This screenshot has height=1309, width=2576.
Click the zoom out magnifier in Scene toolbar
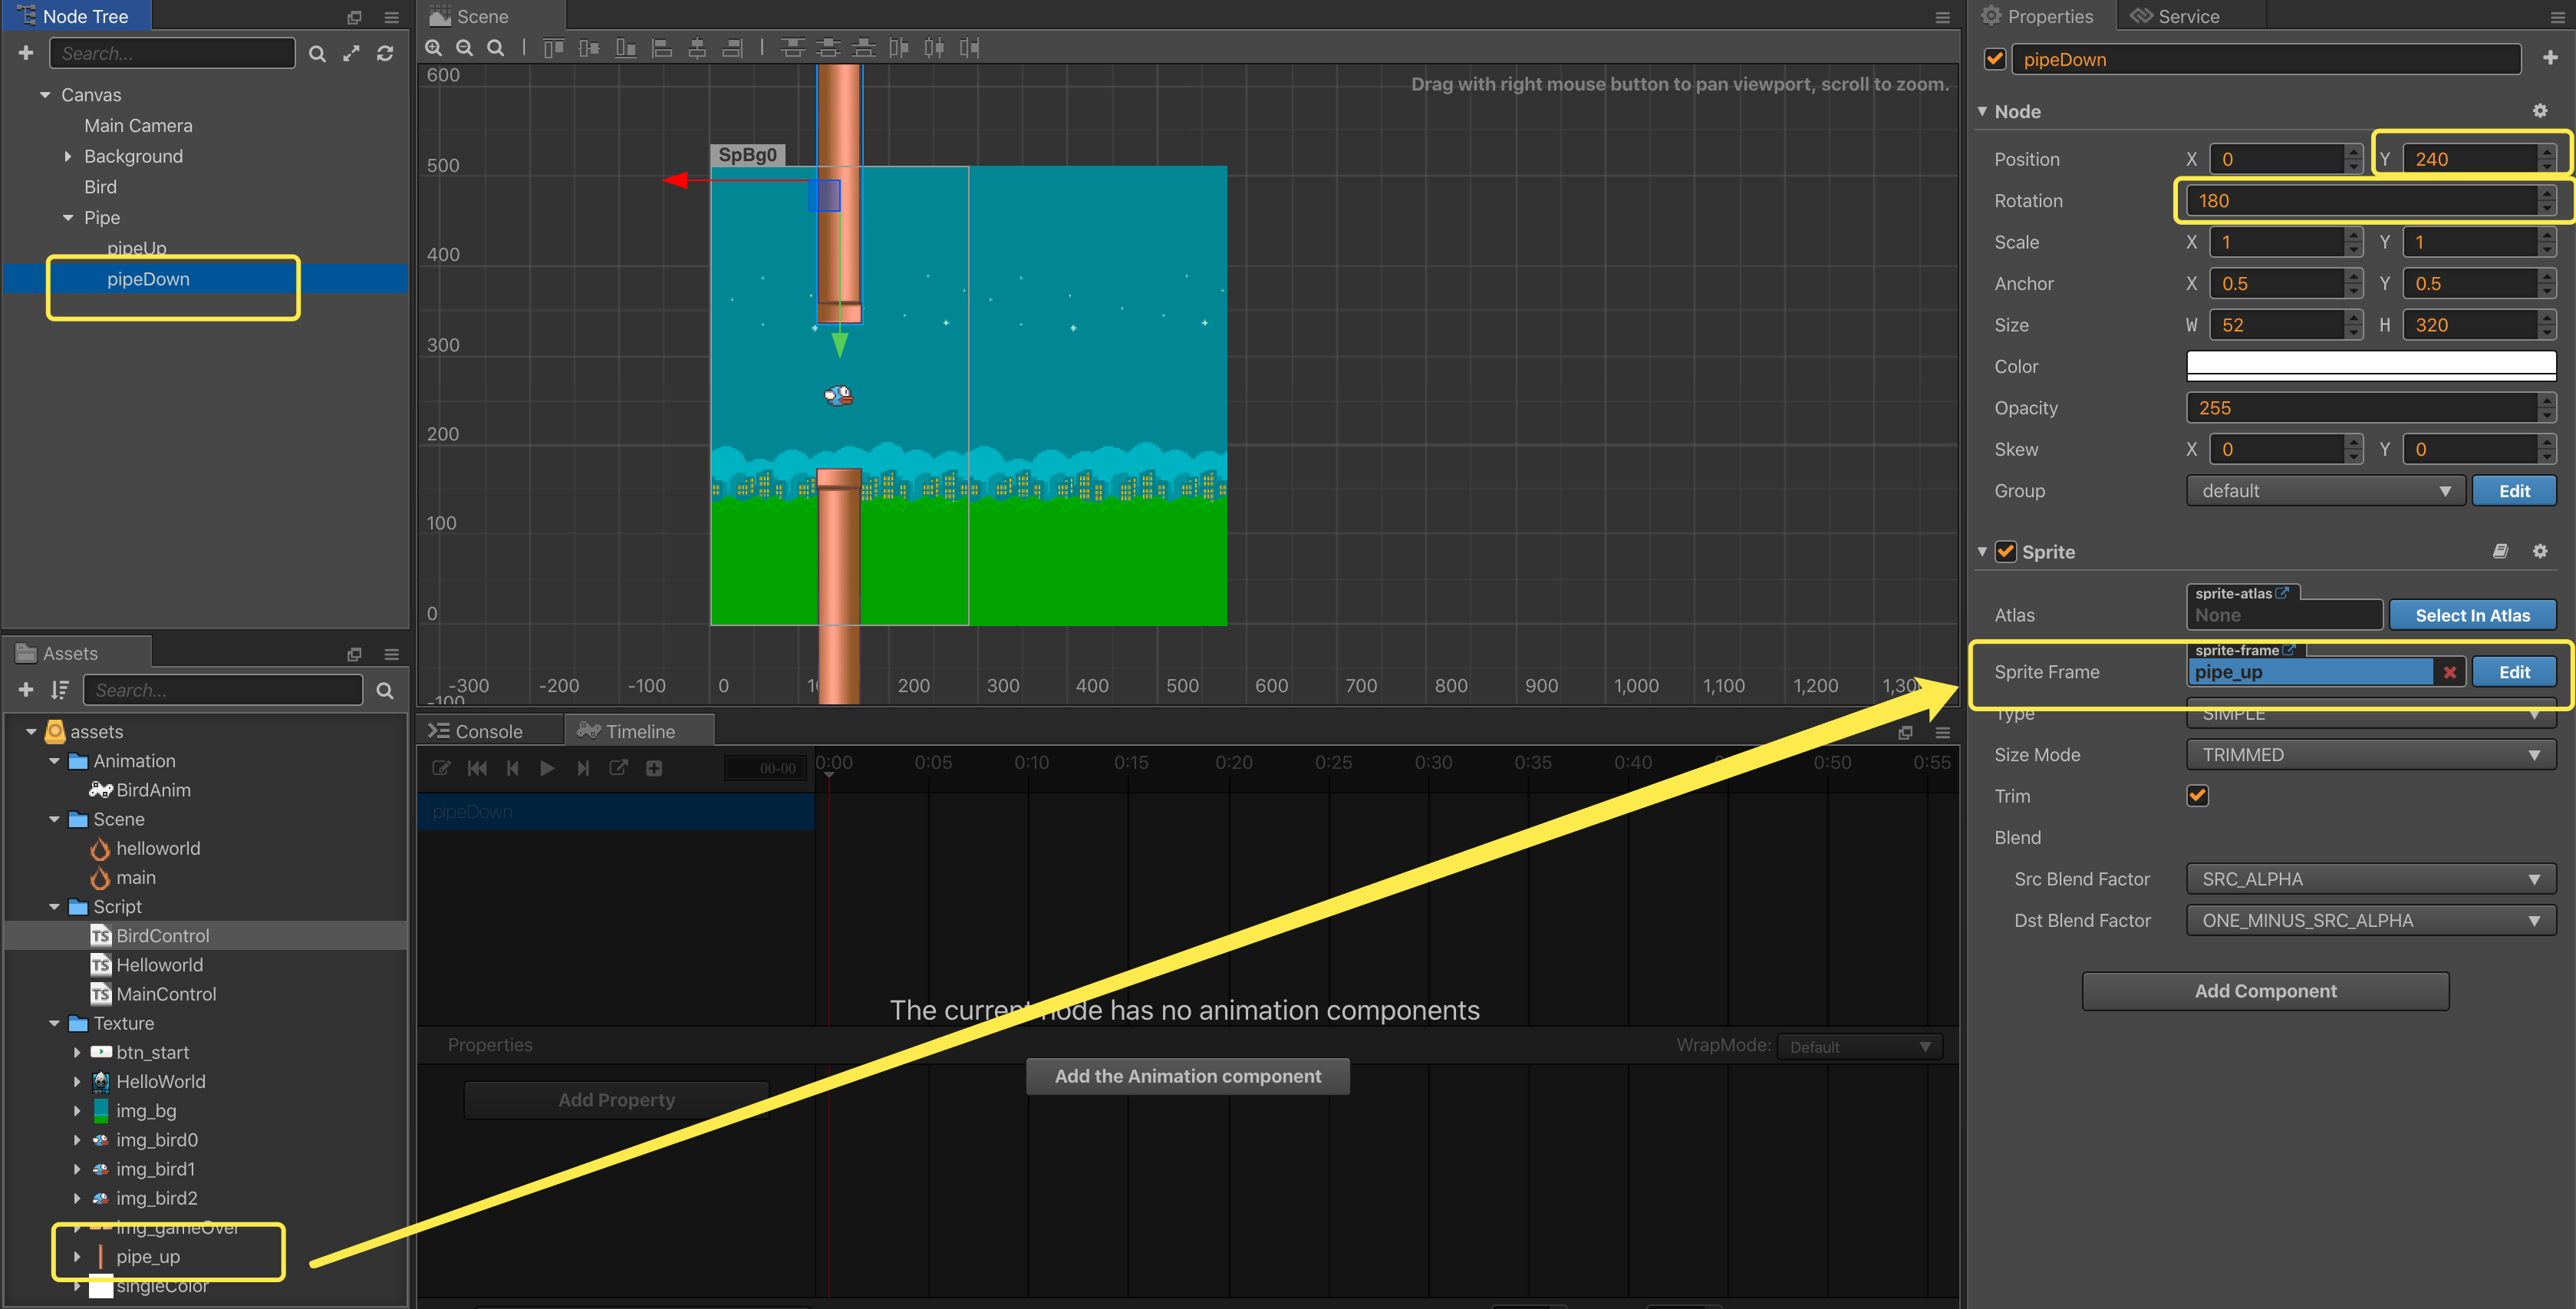465,48
